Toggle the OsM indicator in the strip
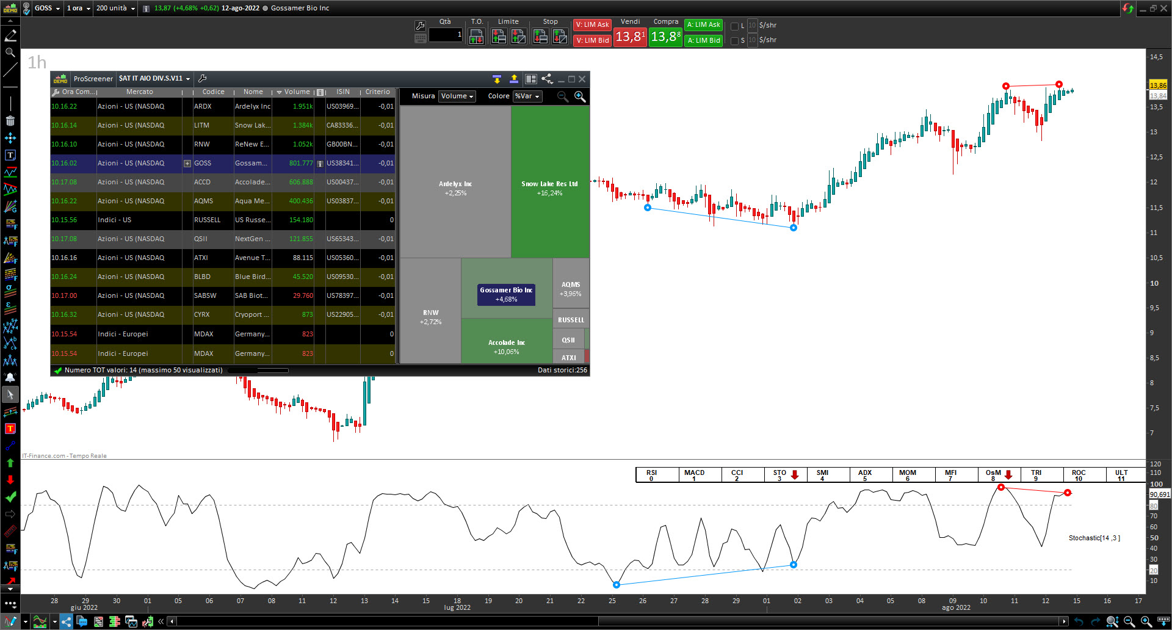 point(999,475)
